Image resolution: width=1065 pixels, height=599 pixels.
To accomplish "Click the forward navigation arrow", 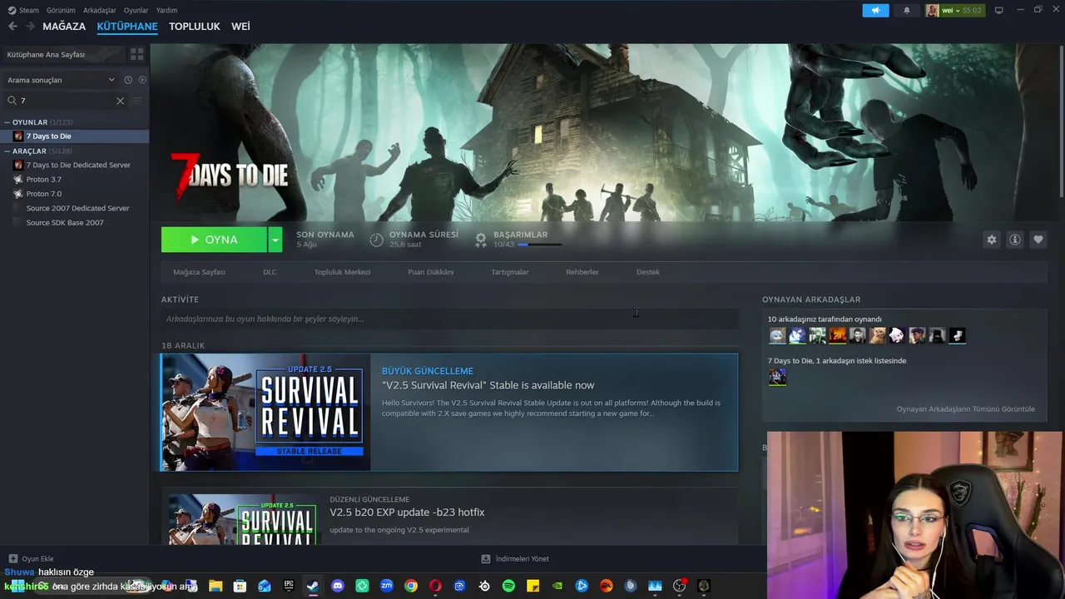I will [x=30, y=27].
